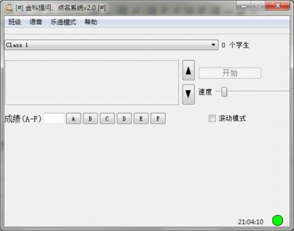Assign grade A button
The width and height of the screenshot is (294, 231).
[73, 119]
